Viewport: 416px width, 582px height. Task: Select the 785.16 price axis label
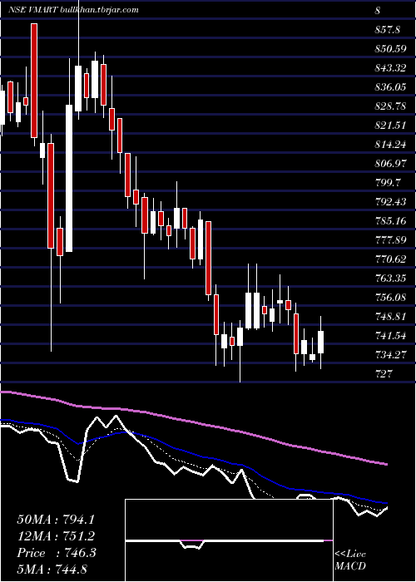(x=390, y=221)
